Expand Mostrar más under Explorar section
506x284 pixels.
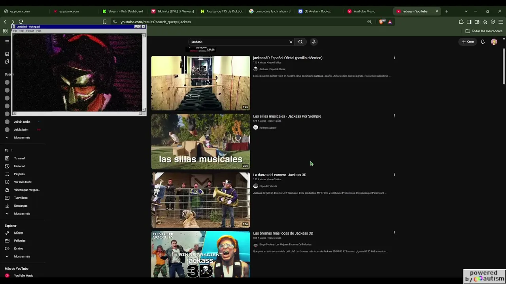pos(22,256)
